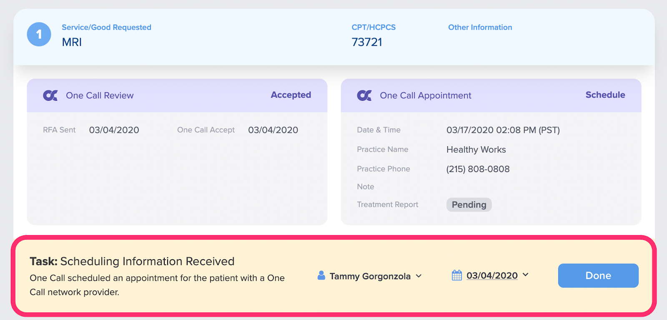Click the Healthy Works practice name
This screenshot has height=320, width=667.
[x=476, y=150]
